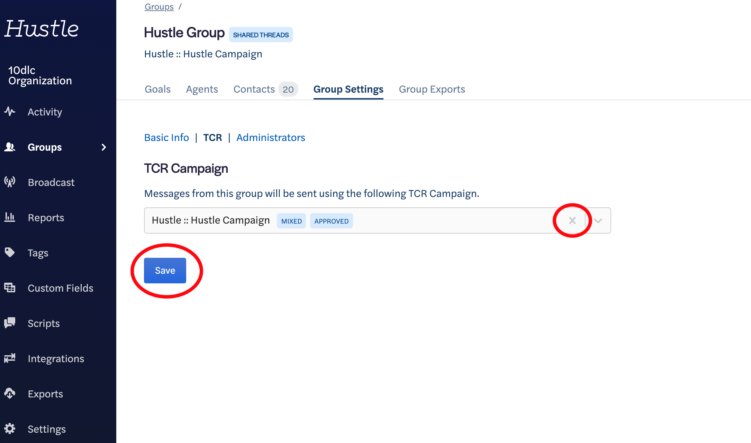Open the Group Exports tab
The width and height of the screenshot is (751, 443).
pos(432,89)
